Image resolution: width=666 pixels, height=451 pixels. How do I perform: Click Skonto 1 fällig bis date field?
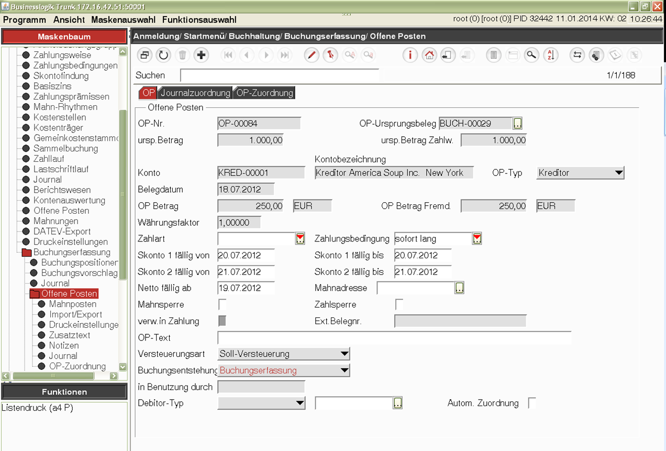(423, 255)
